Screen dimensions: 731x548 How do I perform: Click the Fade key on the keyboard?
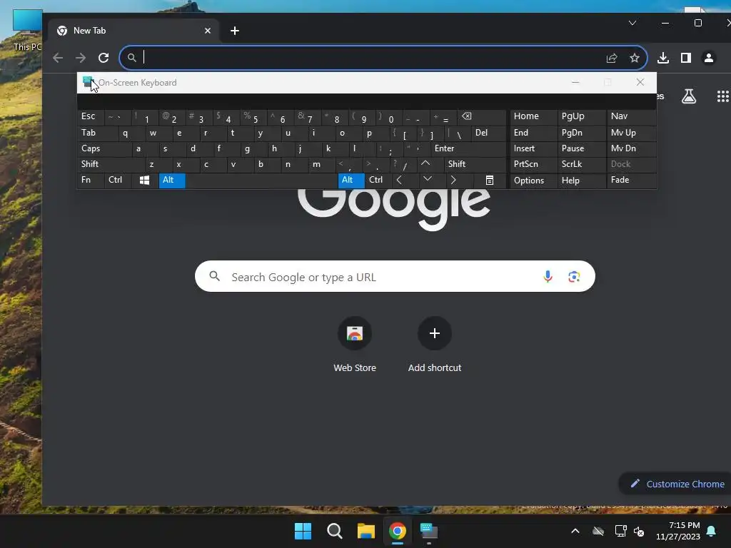point(632,181)
